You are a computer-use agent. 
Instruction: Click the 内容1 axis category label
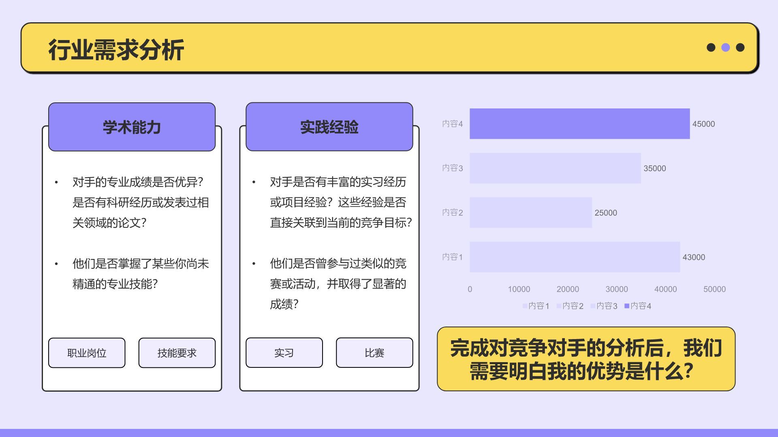452,257
